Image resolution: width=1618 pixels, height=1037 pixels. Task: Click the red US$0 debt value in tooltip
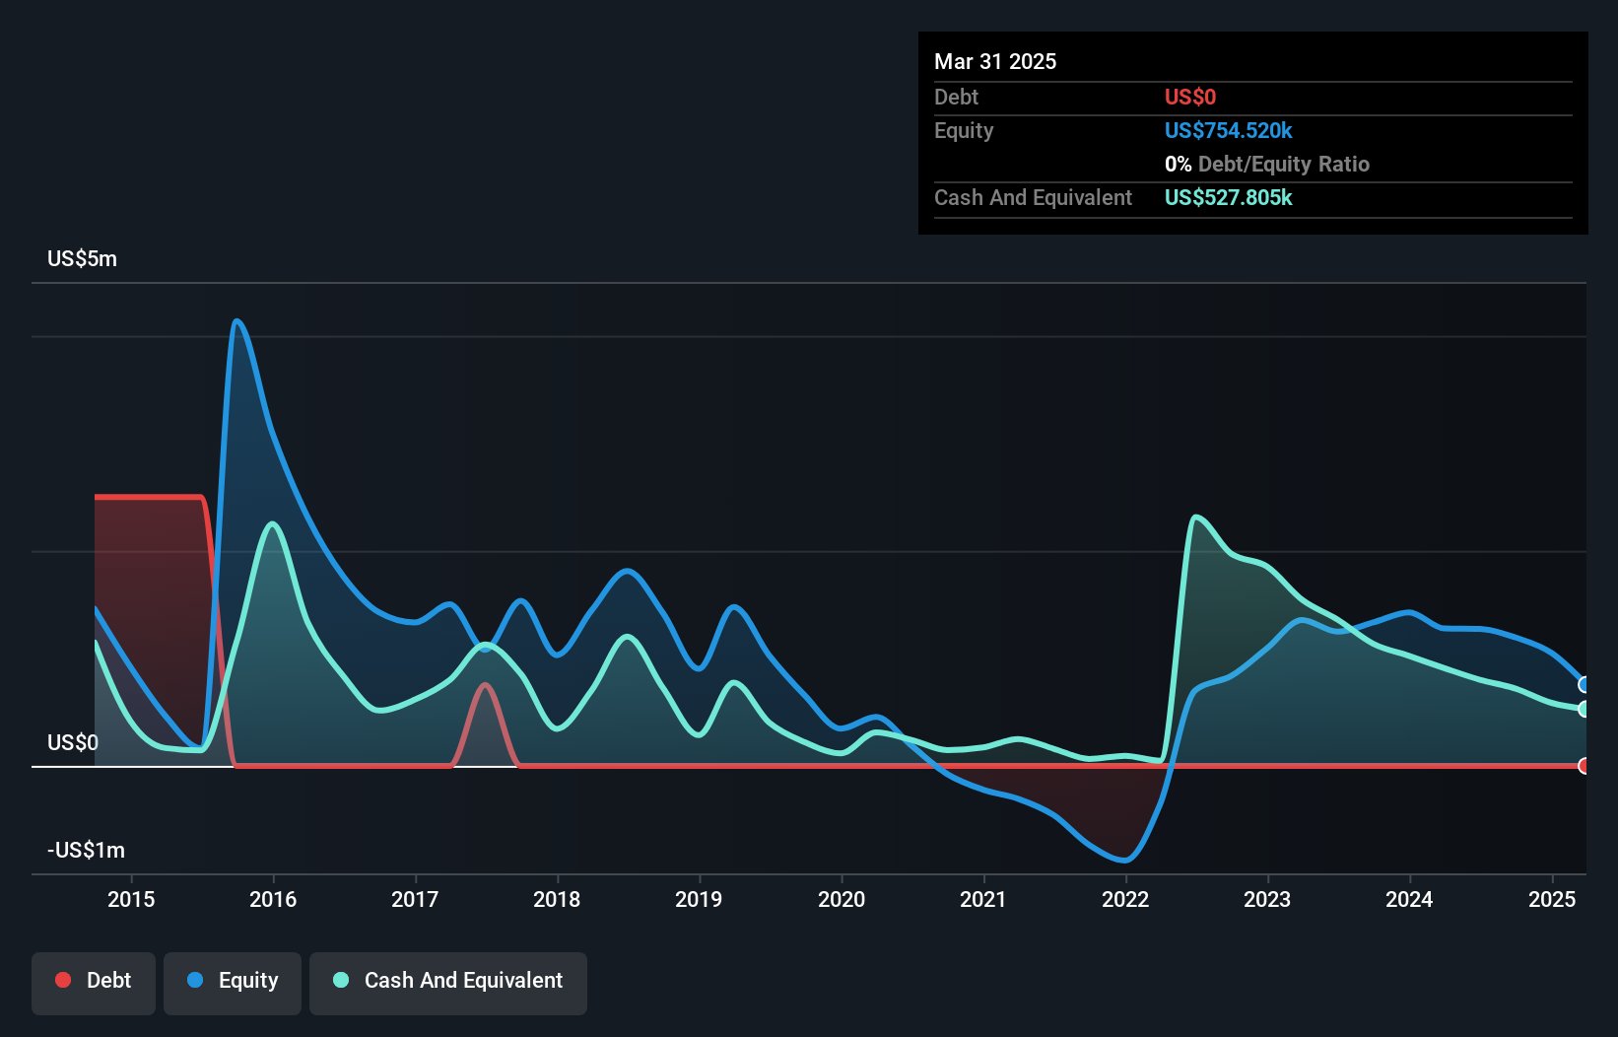coord(1190,97)
